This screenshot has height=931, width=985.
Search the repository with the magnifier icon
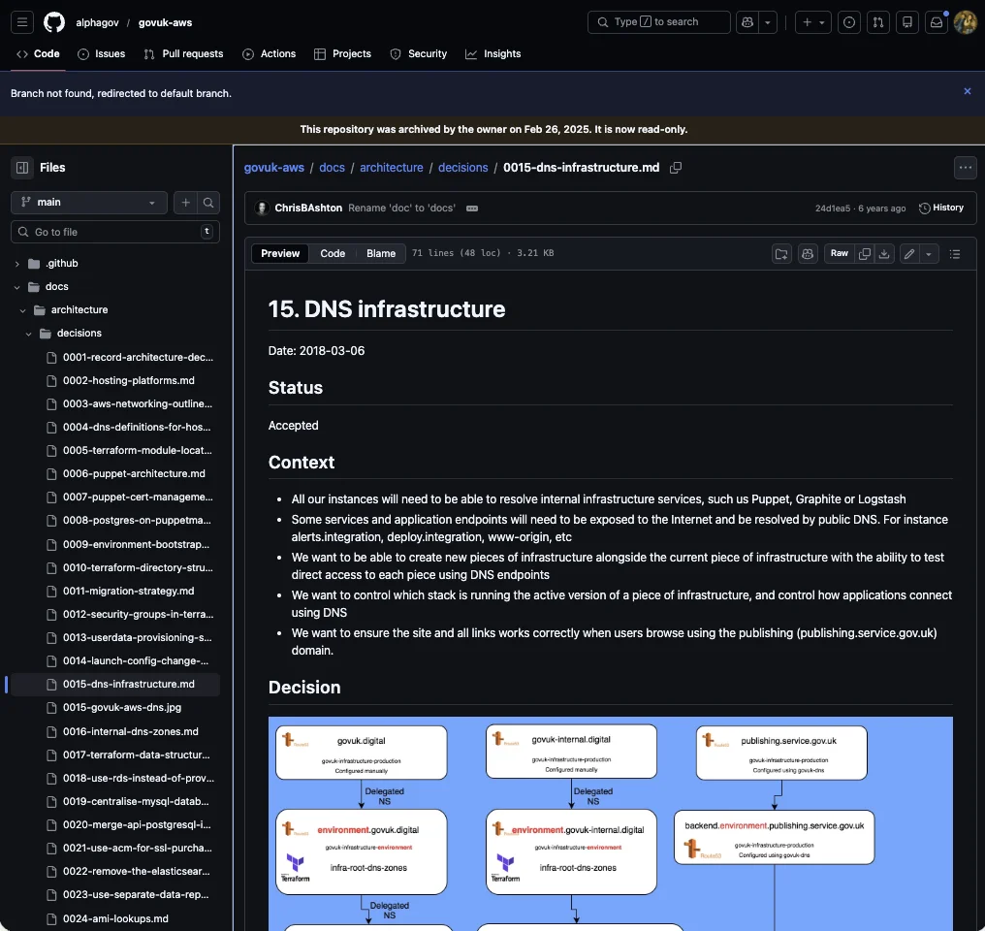pyautogui.click(x=207, y=203)
